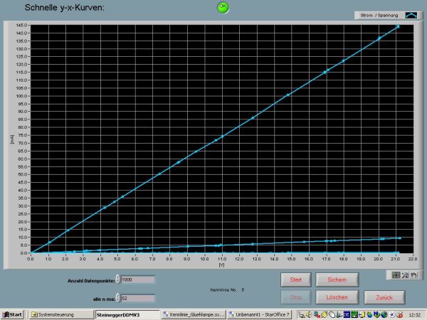Click the white star tray icon
Viewport: 427px width, 320px height.
click(x=392, y=315)
